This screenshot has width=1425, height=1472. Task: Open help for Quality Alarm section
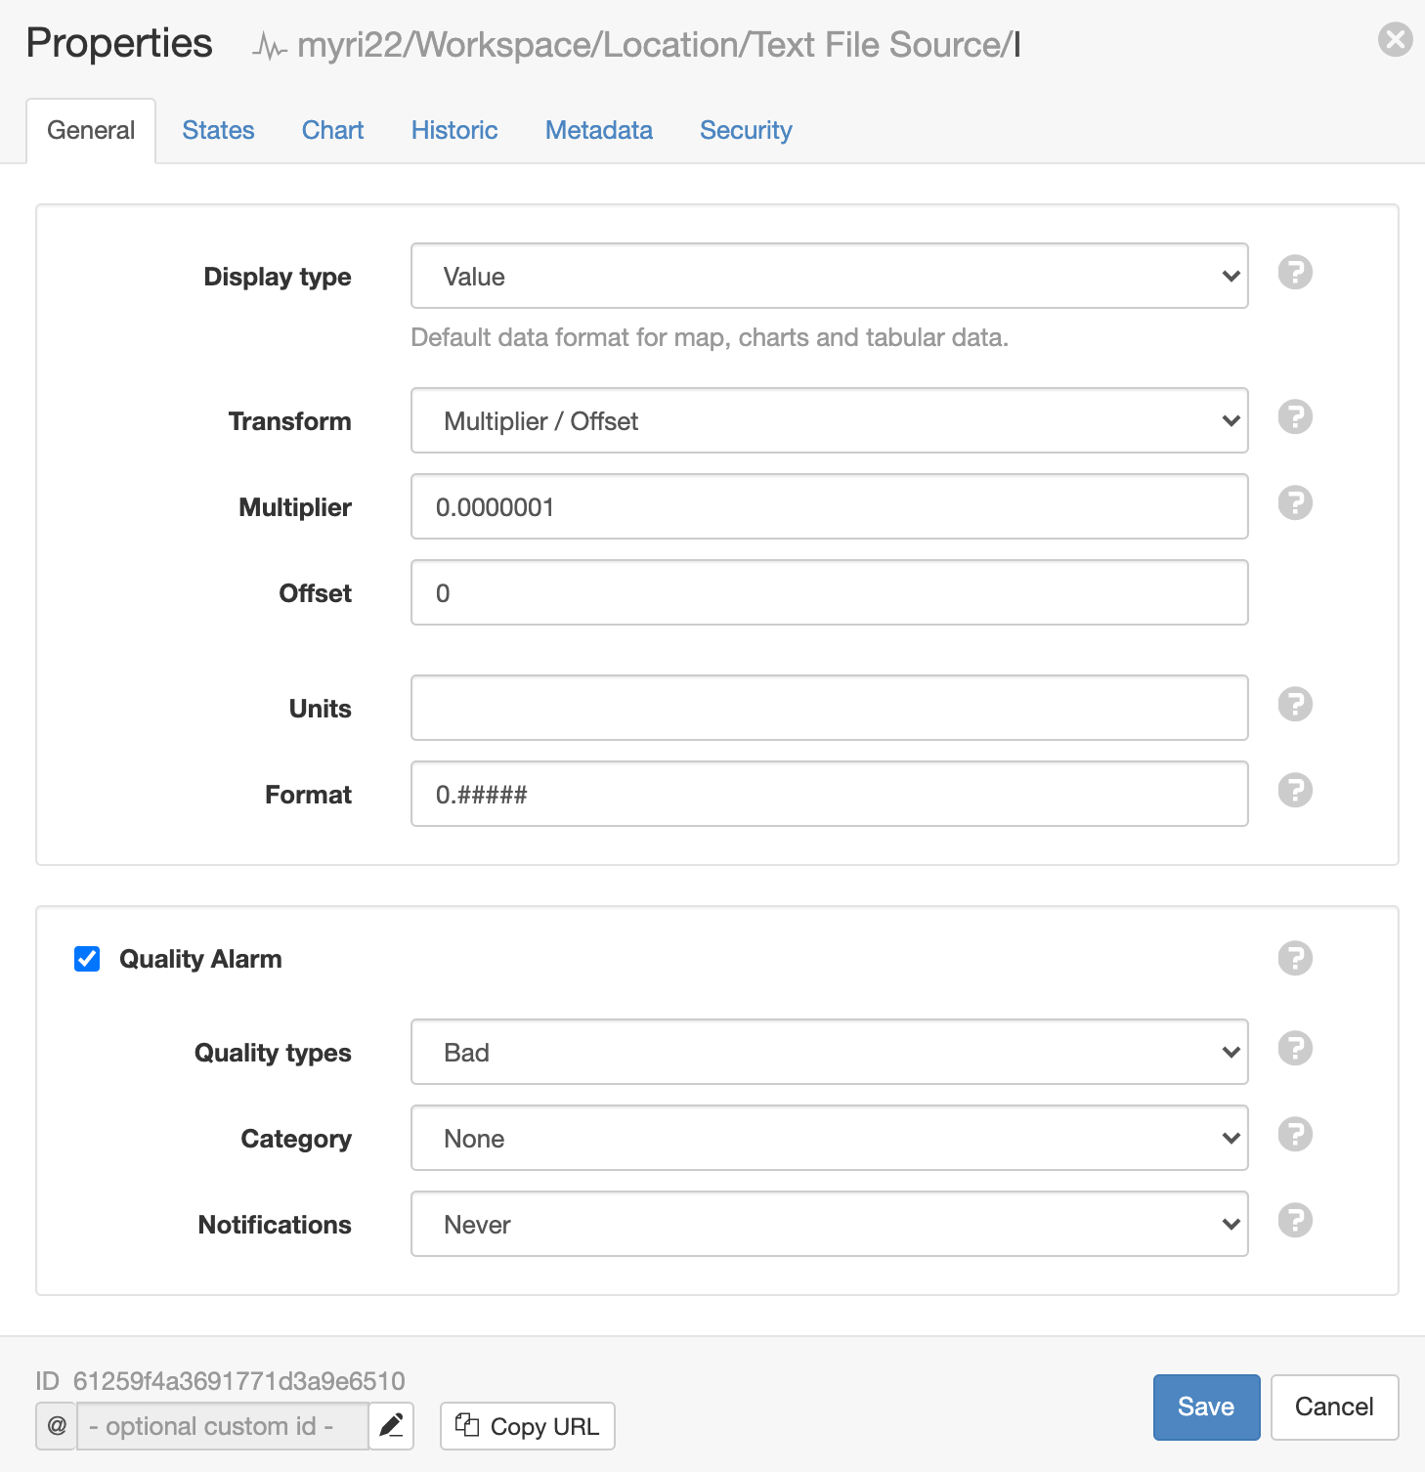tap(1295, 959)
